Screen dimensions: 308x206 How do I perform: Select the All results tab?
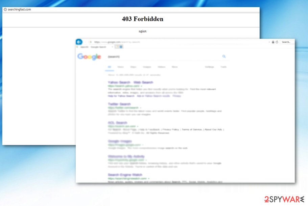coord(110,67)
